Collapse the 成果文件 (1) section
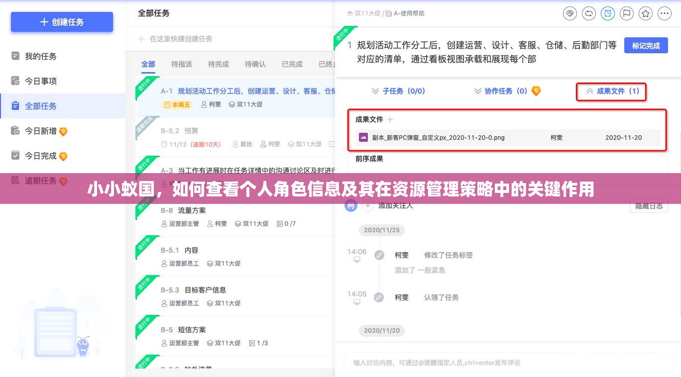The image size is (681, 377). pyautogui.click(x=612, y=91)
